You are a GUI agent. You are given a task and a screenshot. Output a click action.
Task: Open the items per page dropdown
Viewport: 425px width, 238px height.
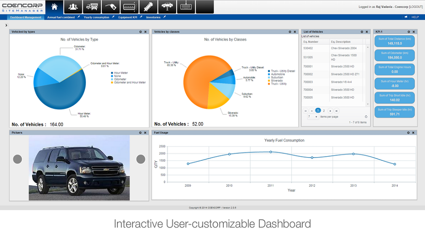coord(313,117)
